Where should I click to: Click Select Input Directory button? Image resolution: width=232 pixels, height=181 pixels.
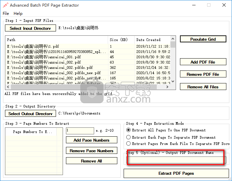click(30, 28)
